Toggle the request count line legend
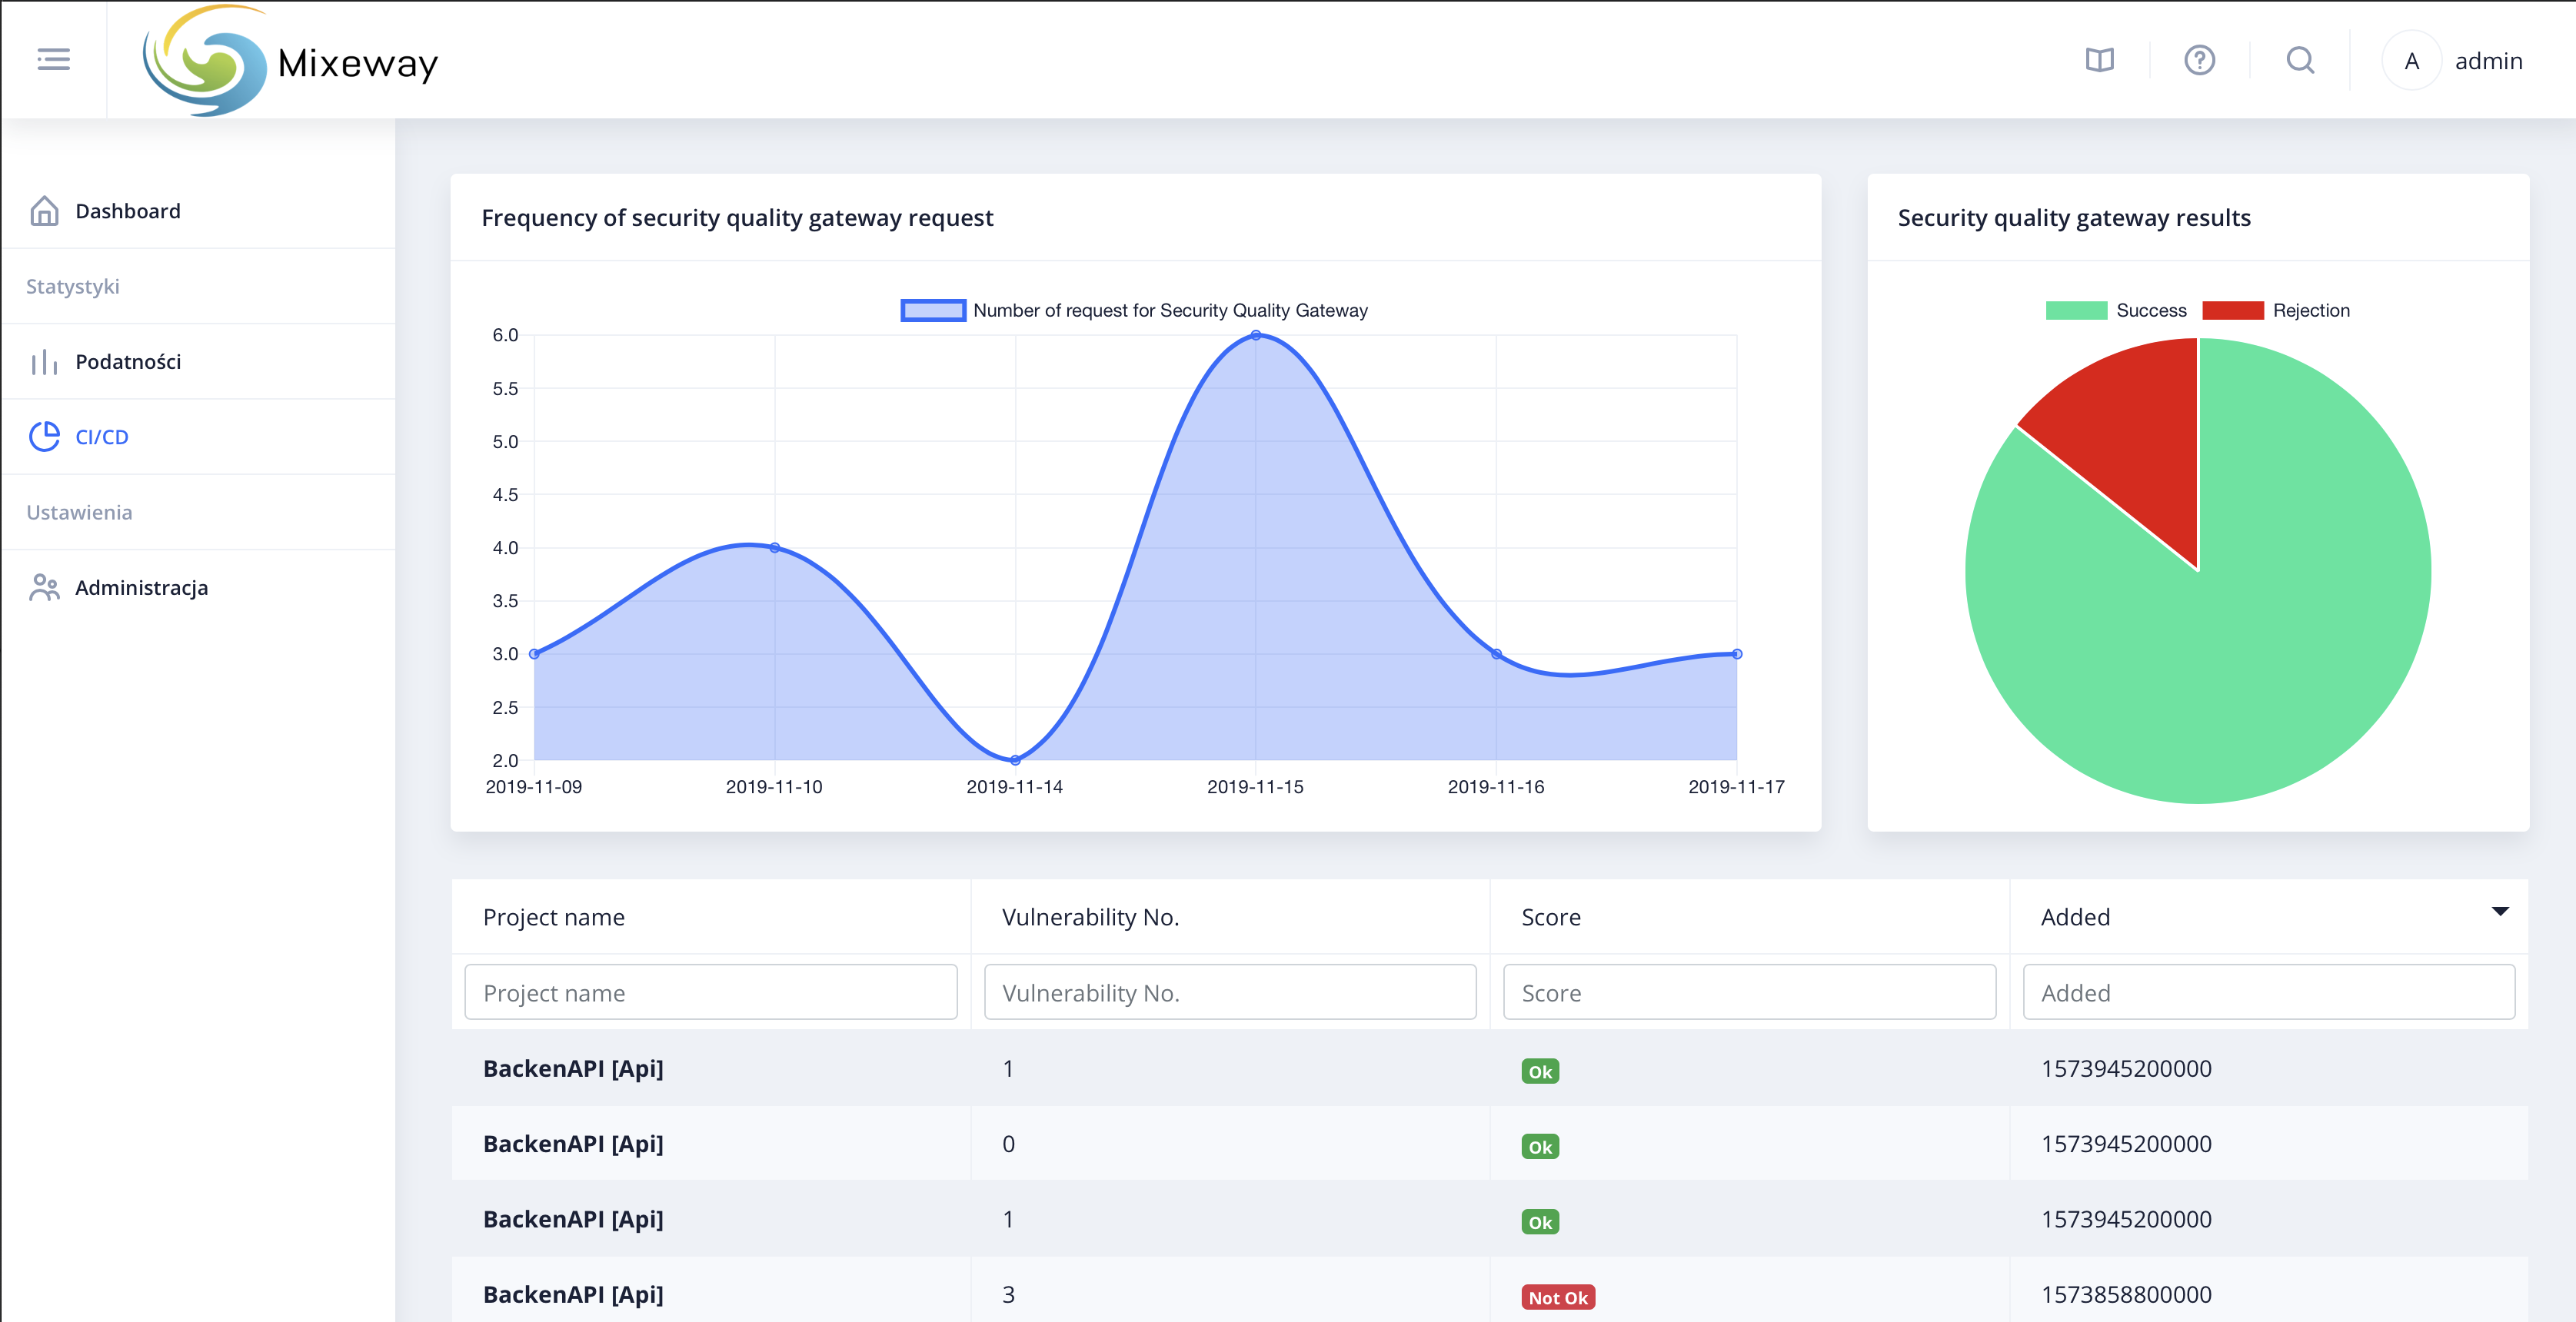 [1134, 311]
